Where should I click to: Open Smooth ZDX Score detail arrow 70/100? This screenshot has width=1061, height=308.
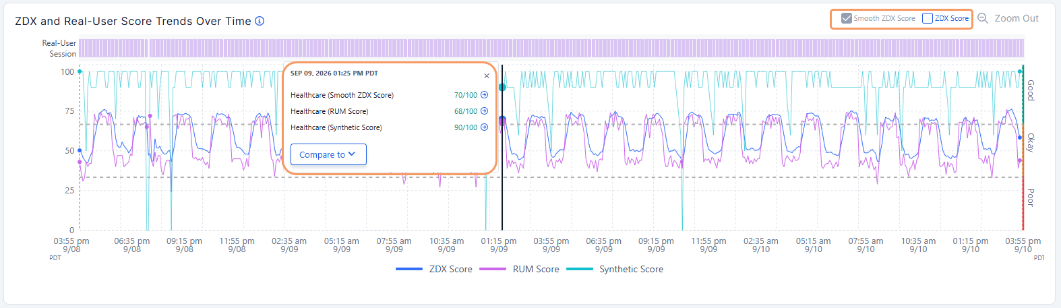pyautogui.click(x=484, y=95)
